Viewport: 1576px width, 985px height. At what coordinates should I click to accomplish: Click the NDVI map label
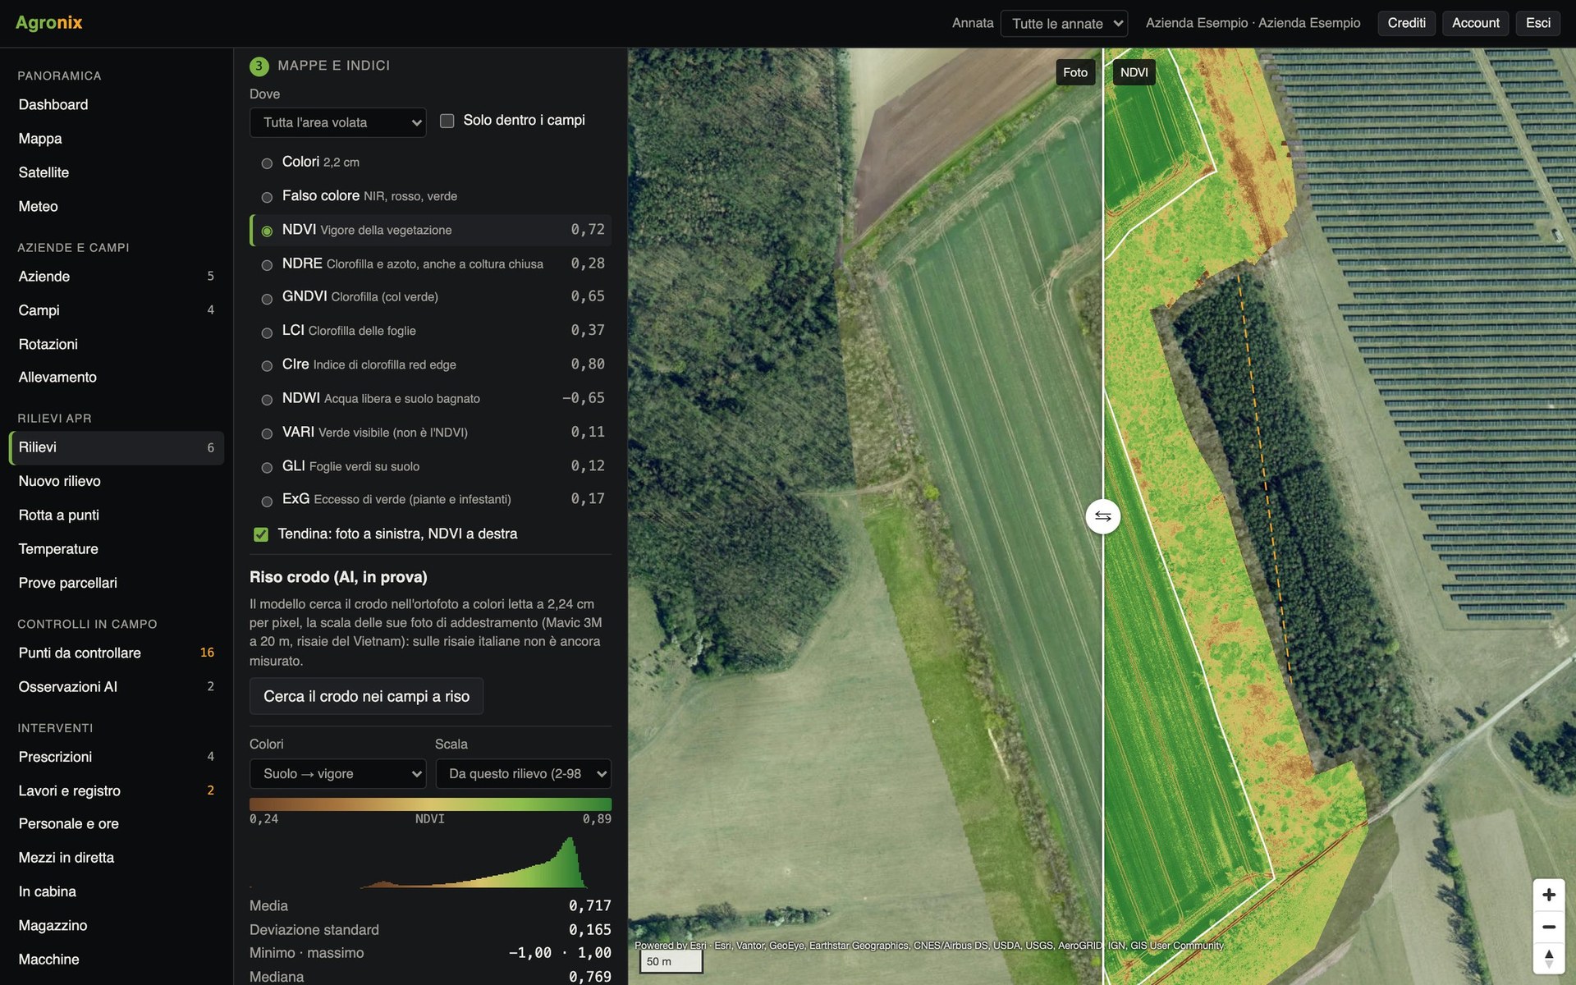pos(1134,72)
